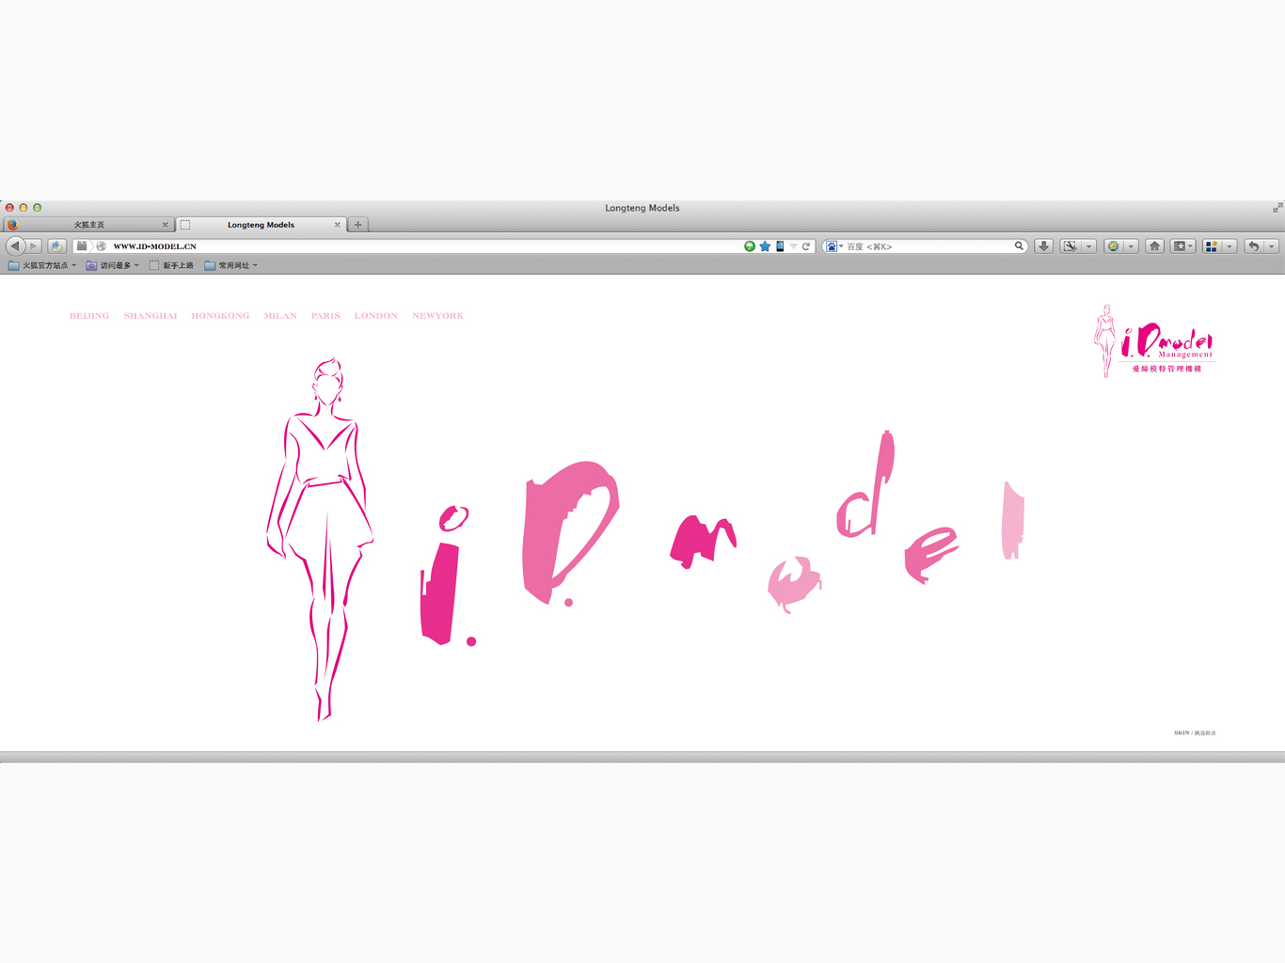This screenshot has width=1285, height=963.
Task: Click the fashion model line illustration
Action: (x=320, y=539)
